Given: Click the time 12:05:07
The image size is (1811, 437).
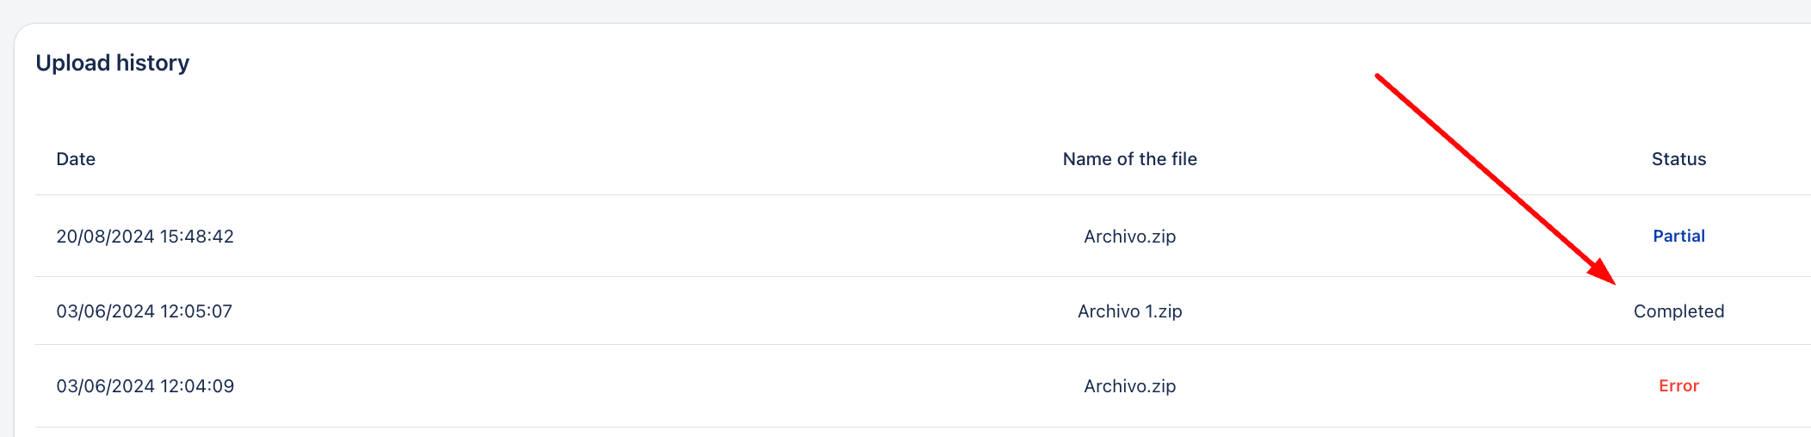Looking at the screenshot, I should 196,311.
